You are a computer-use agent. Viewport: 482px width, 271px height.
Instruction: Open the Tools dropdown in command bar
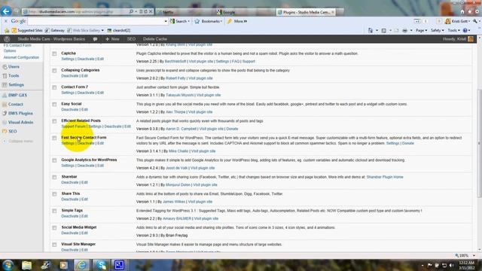tap(453, 30)
